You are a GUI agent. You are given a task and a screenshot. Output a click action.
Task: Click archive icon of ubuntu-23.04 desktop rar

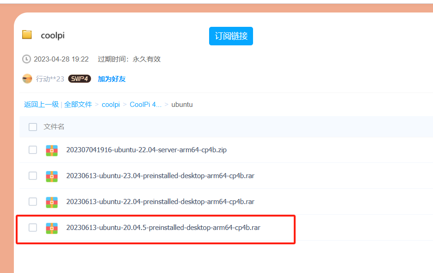(x=52, y=177)
